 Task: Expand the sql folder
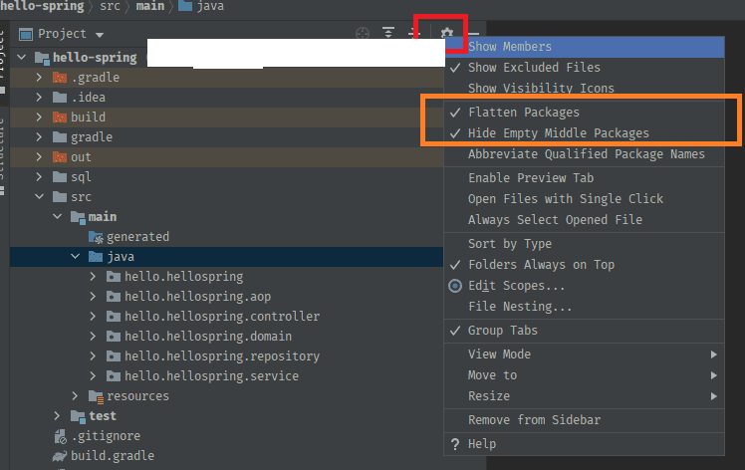click(x=39, y=177)
